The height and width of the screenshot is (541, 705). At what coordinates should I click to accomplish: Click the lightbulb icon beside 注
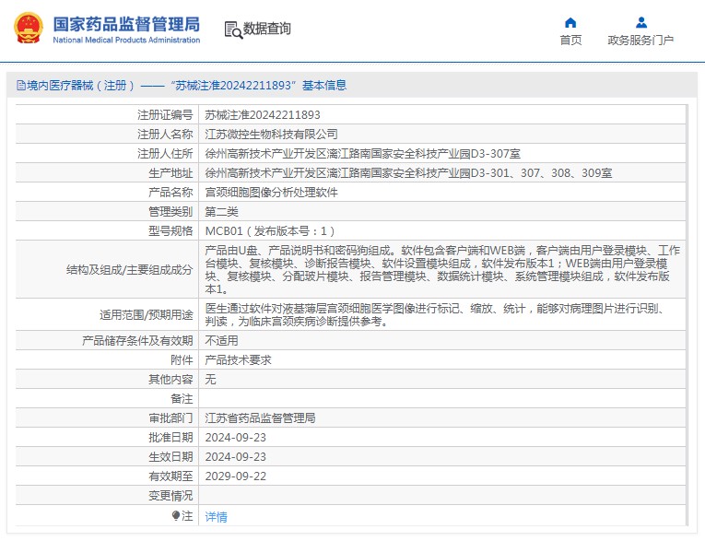coord(176,516)
